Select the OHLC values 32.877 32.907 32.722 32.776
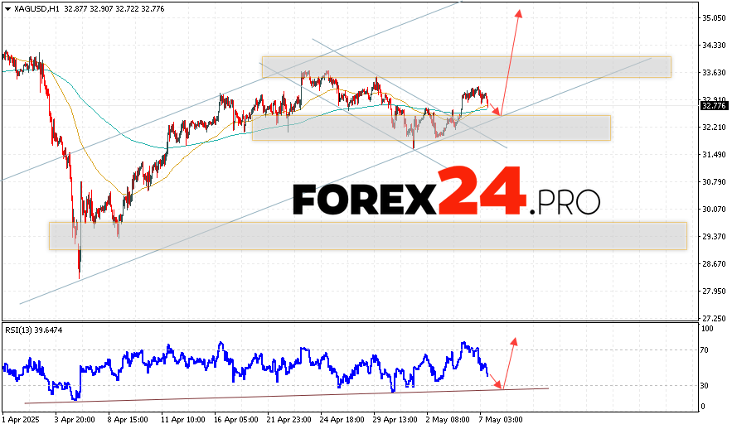 point(113,9)
